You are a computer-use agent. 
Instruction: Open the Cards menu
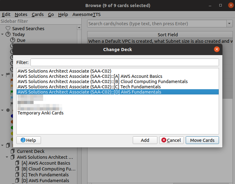(38, 14)
